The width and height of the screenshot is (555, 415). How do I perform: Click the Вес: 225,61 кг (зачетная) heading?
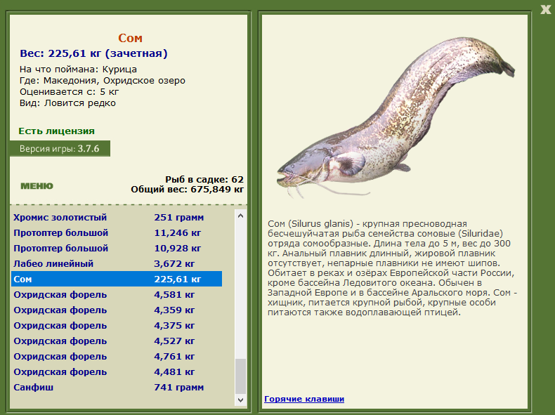pos(94,53)
